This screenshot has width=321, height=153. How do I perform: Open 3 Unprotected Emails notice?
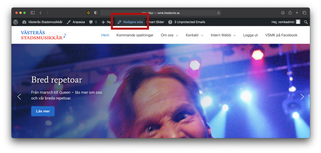[x=186, y=22]
